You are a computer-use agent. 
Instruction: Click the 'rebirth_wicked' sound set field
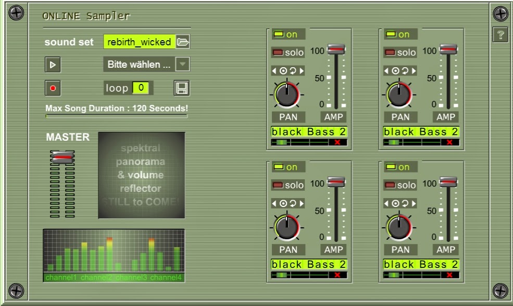pyautogui.click(x=140, y=42)
